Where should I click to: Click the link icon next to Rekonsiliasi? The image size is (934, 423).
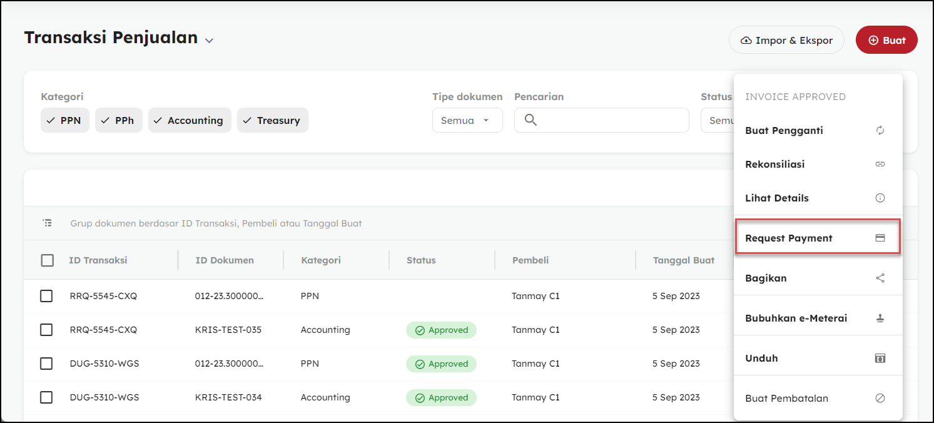tap(880, 165)
